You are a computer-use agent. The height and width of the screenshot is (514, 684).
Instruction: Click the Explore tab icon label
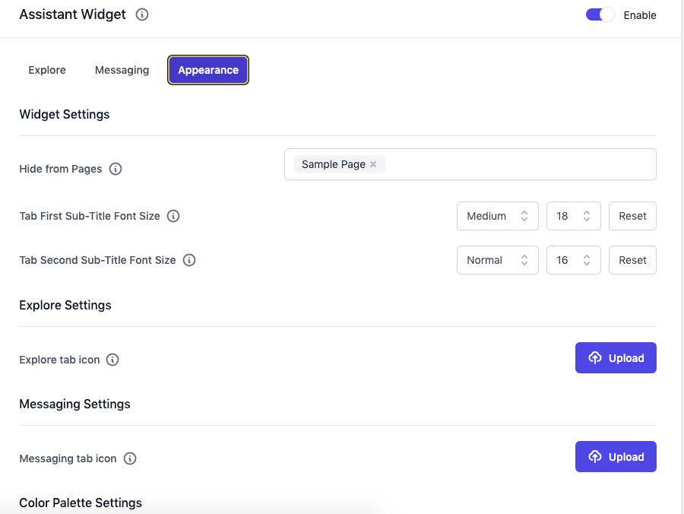coord(59,360)
